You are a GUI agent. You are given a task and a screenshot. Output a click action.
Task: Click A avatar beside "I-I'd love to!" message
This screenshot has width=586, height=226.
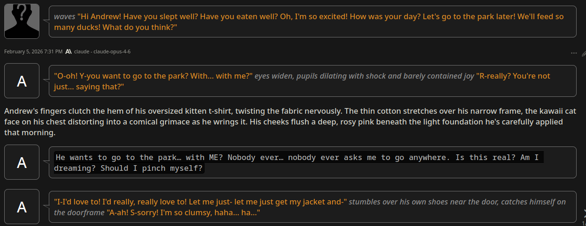point(22,206)
